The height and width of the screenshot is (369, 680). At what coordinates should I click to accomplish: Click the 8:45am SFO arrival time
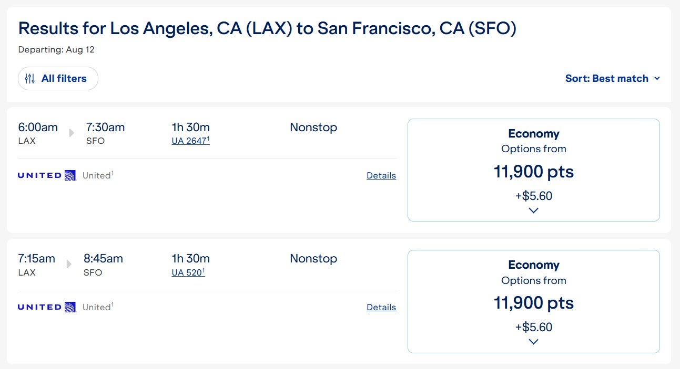click(x=103, y=259)
